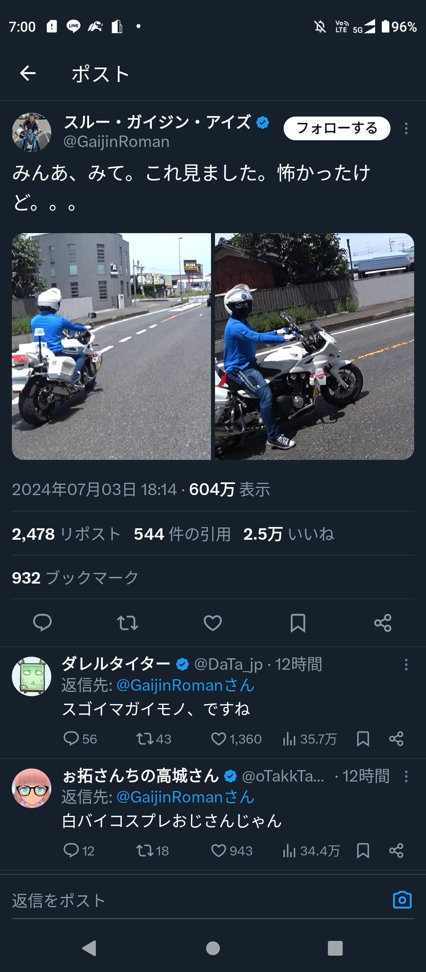Like the main post with the heart icon
The height and width of the screenshot is (972, 426).
(x=213, y=623)
